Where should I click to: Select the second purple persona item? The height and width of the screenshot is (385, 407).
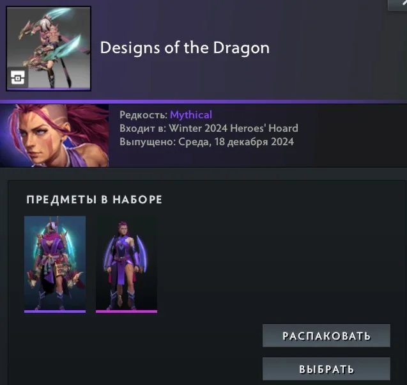127,264
